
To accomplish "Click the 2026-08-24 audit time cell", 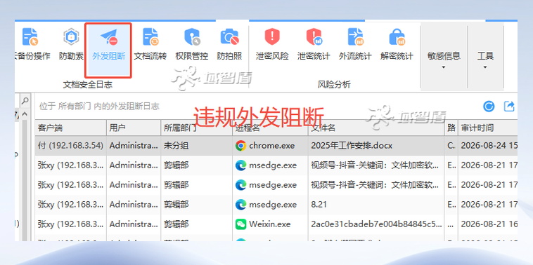I will click(x=488, y=146).
